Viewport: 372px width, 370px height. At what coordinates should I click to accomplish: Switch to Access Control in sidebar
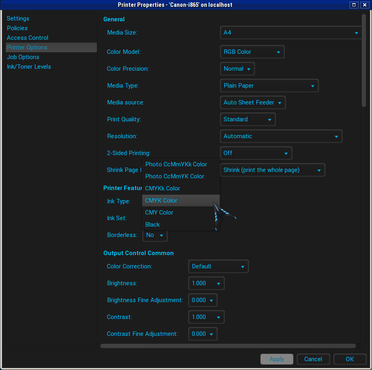[x=27, y=38]
